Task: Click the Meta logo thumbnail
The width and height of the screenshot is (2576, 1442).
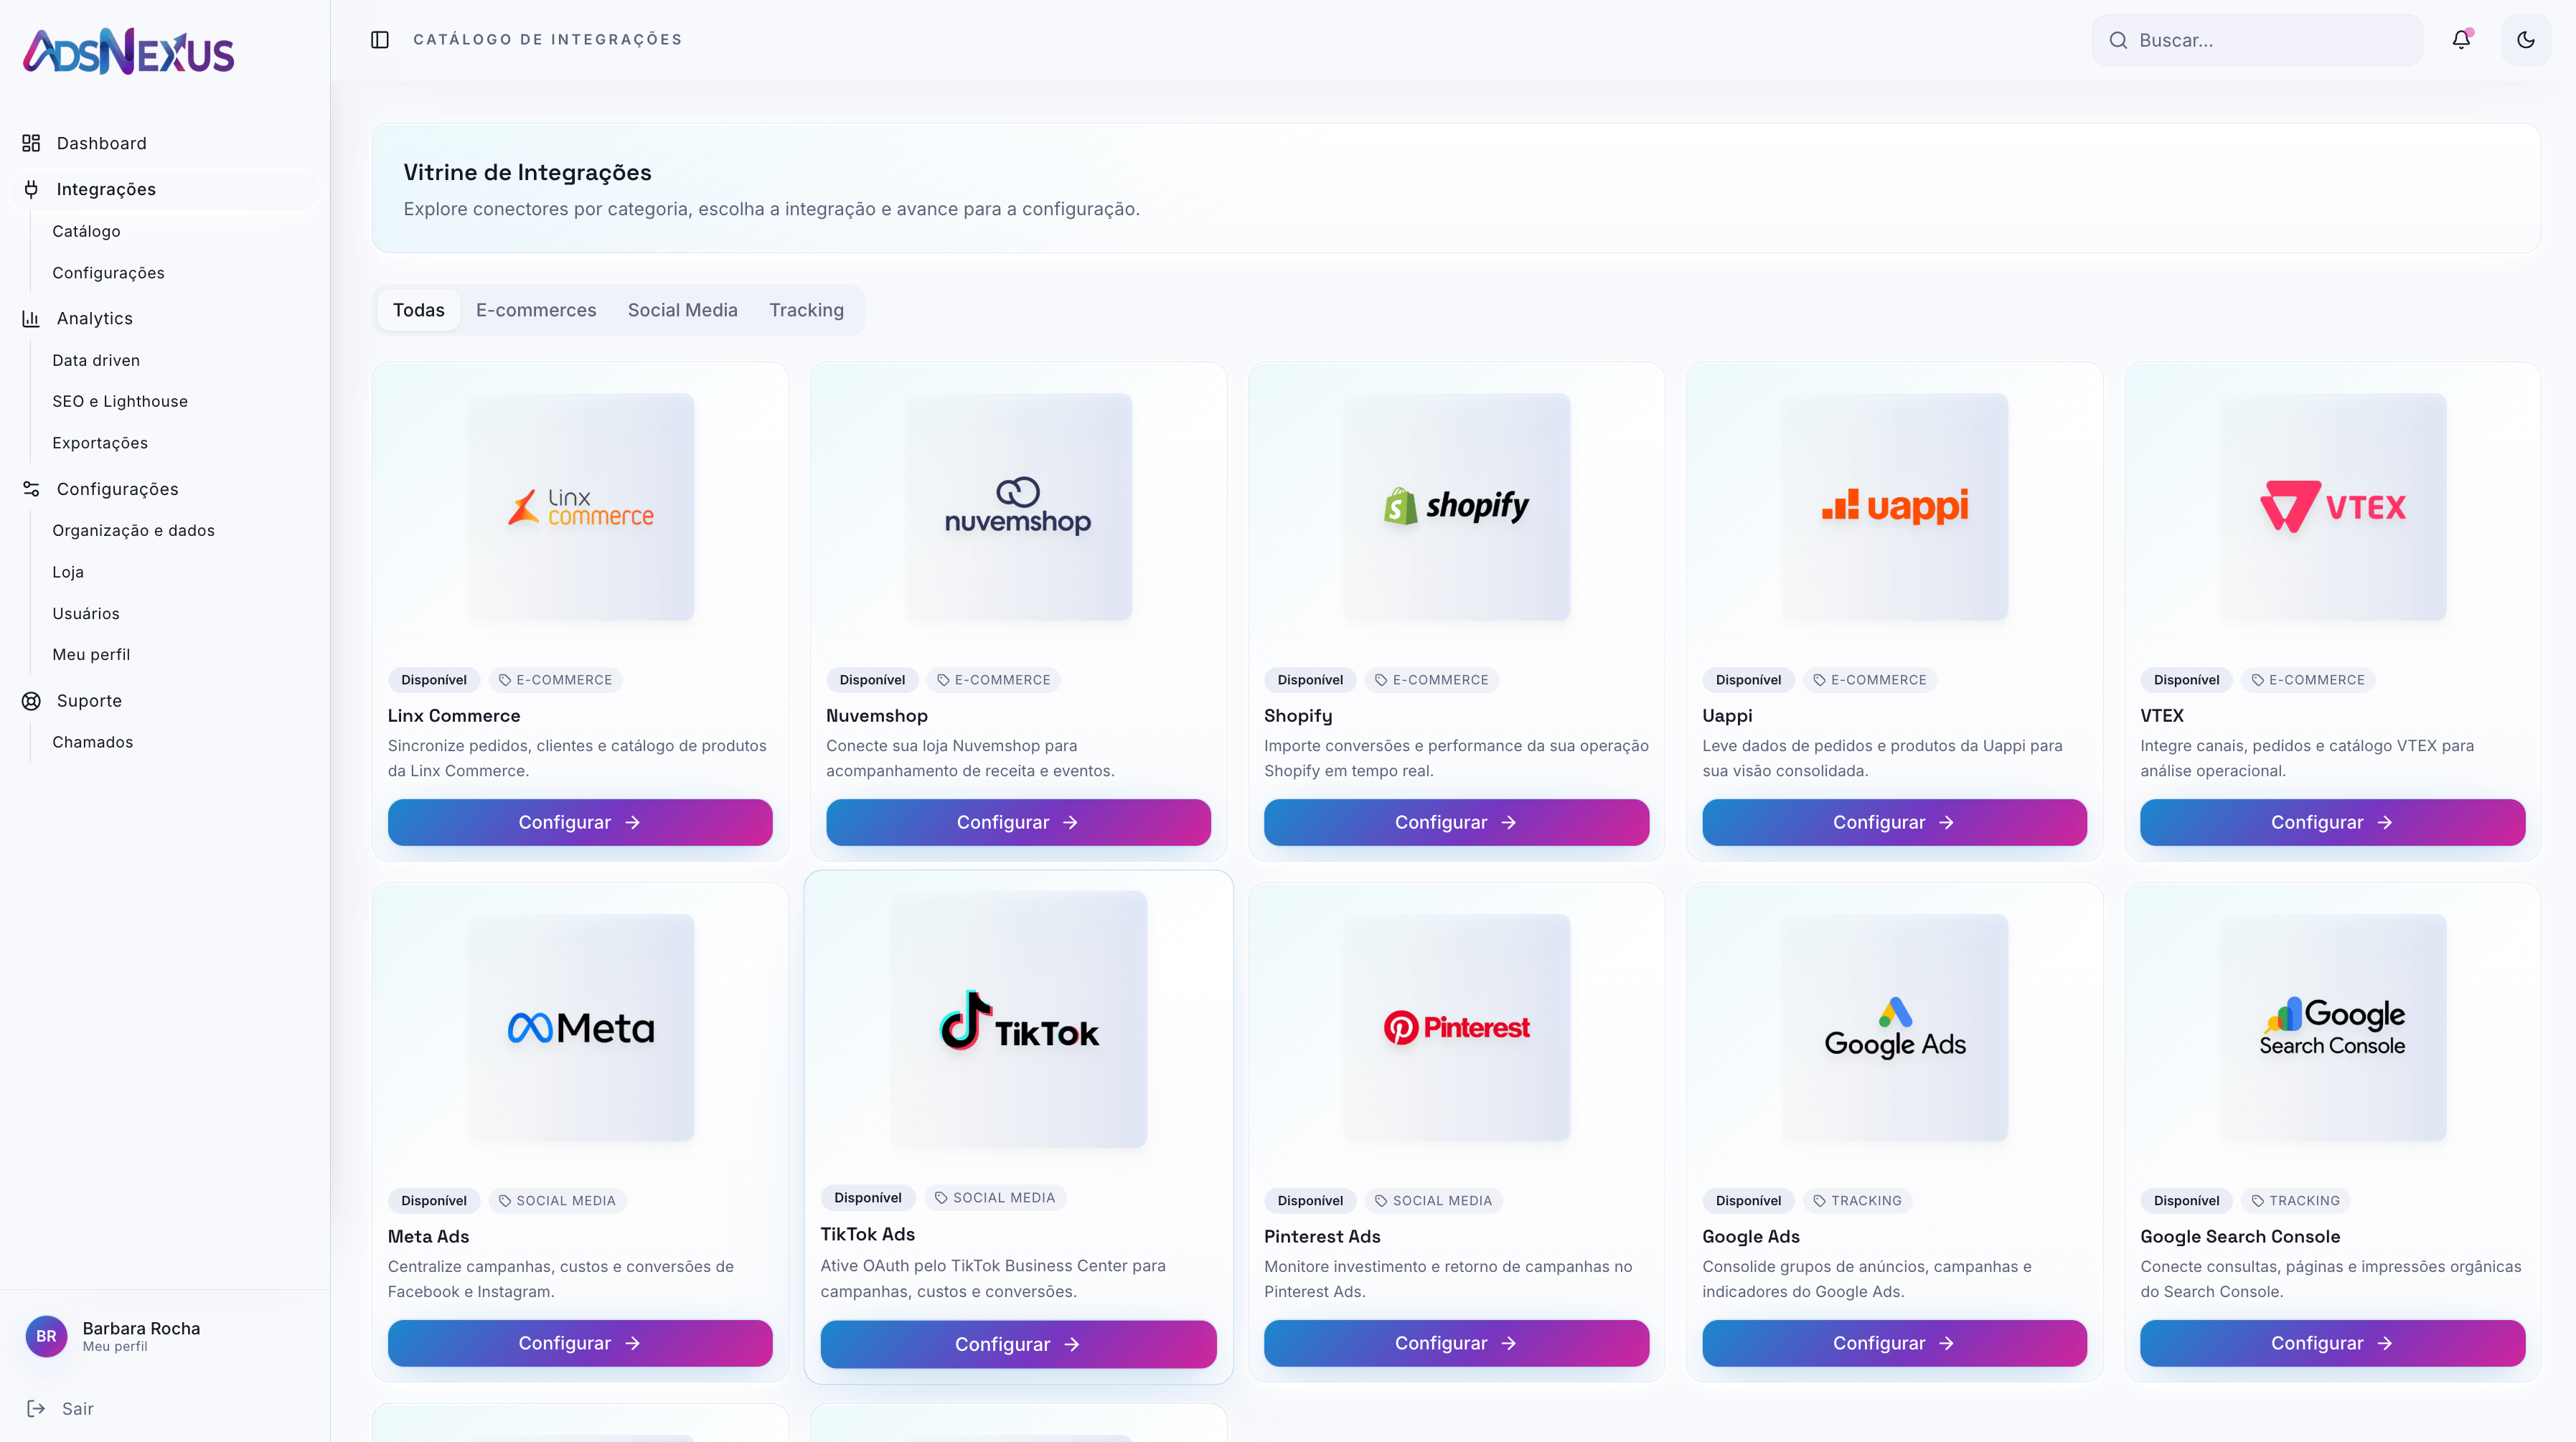Action: point(580,1028)
